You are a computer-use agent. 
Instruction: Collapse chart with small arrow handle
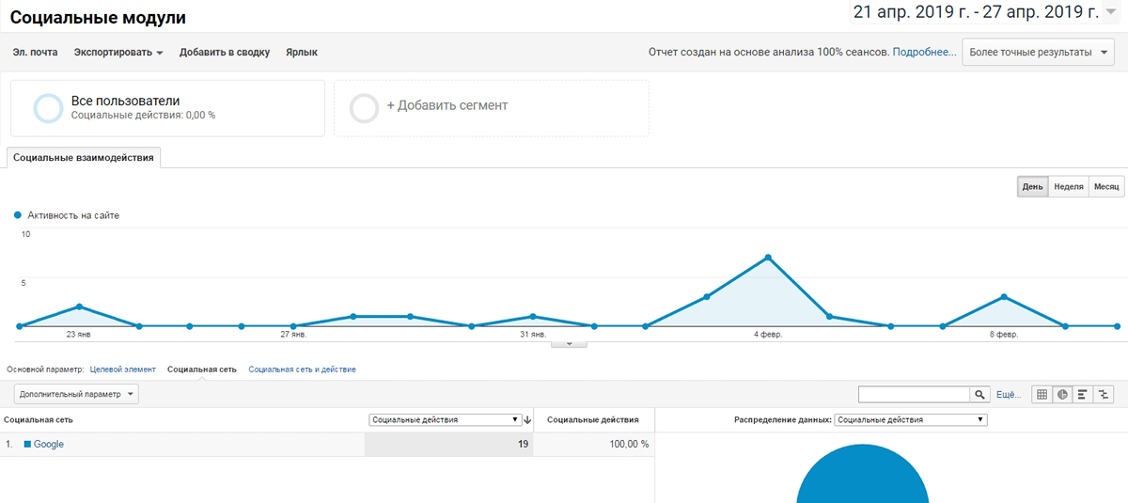[x=569, y=343]
